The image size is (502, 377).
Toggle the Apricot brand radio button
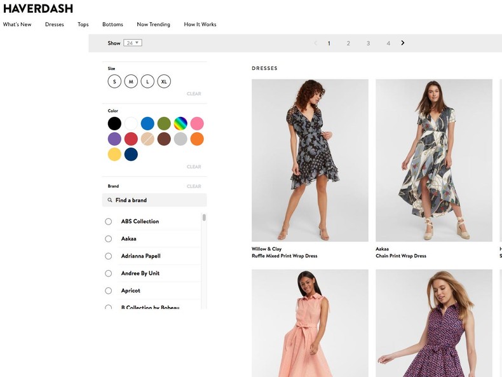(x=109, y=291)
